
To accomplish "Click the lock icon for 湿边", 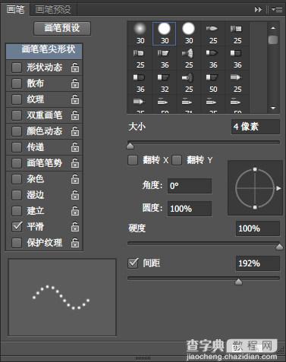I will click(75, 195).
